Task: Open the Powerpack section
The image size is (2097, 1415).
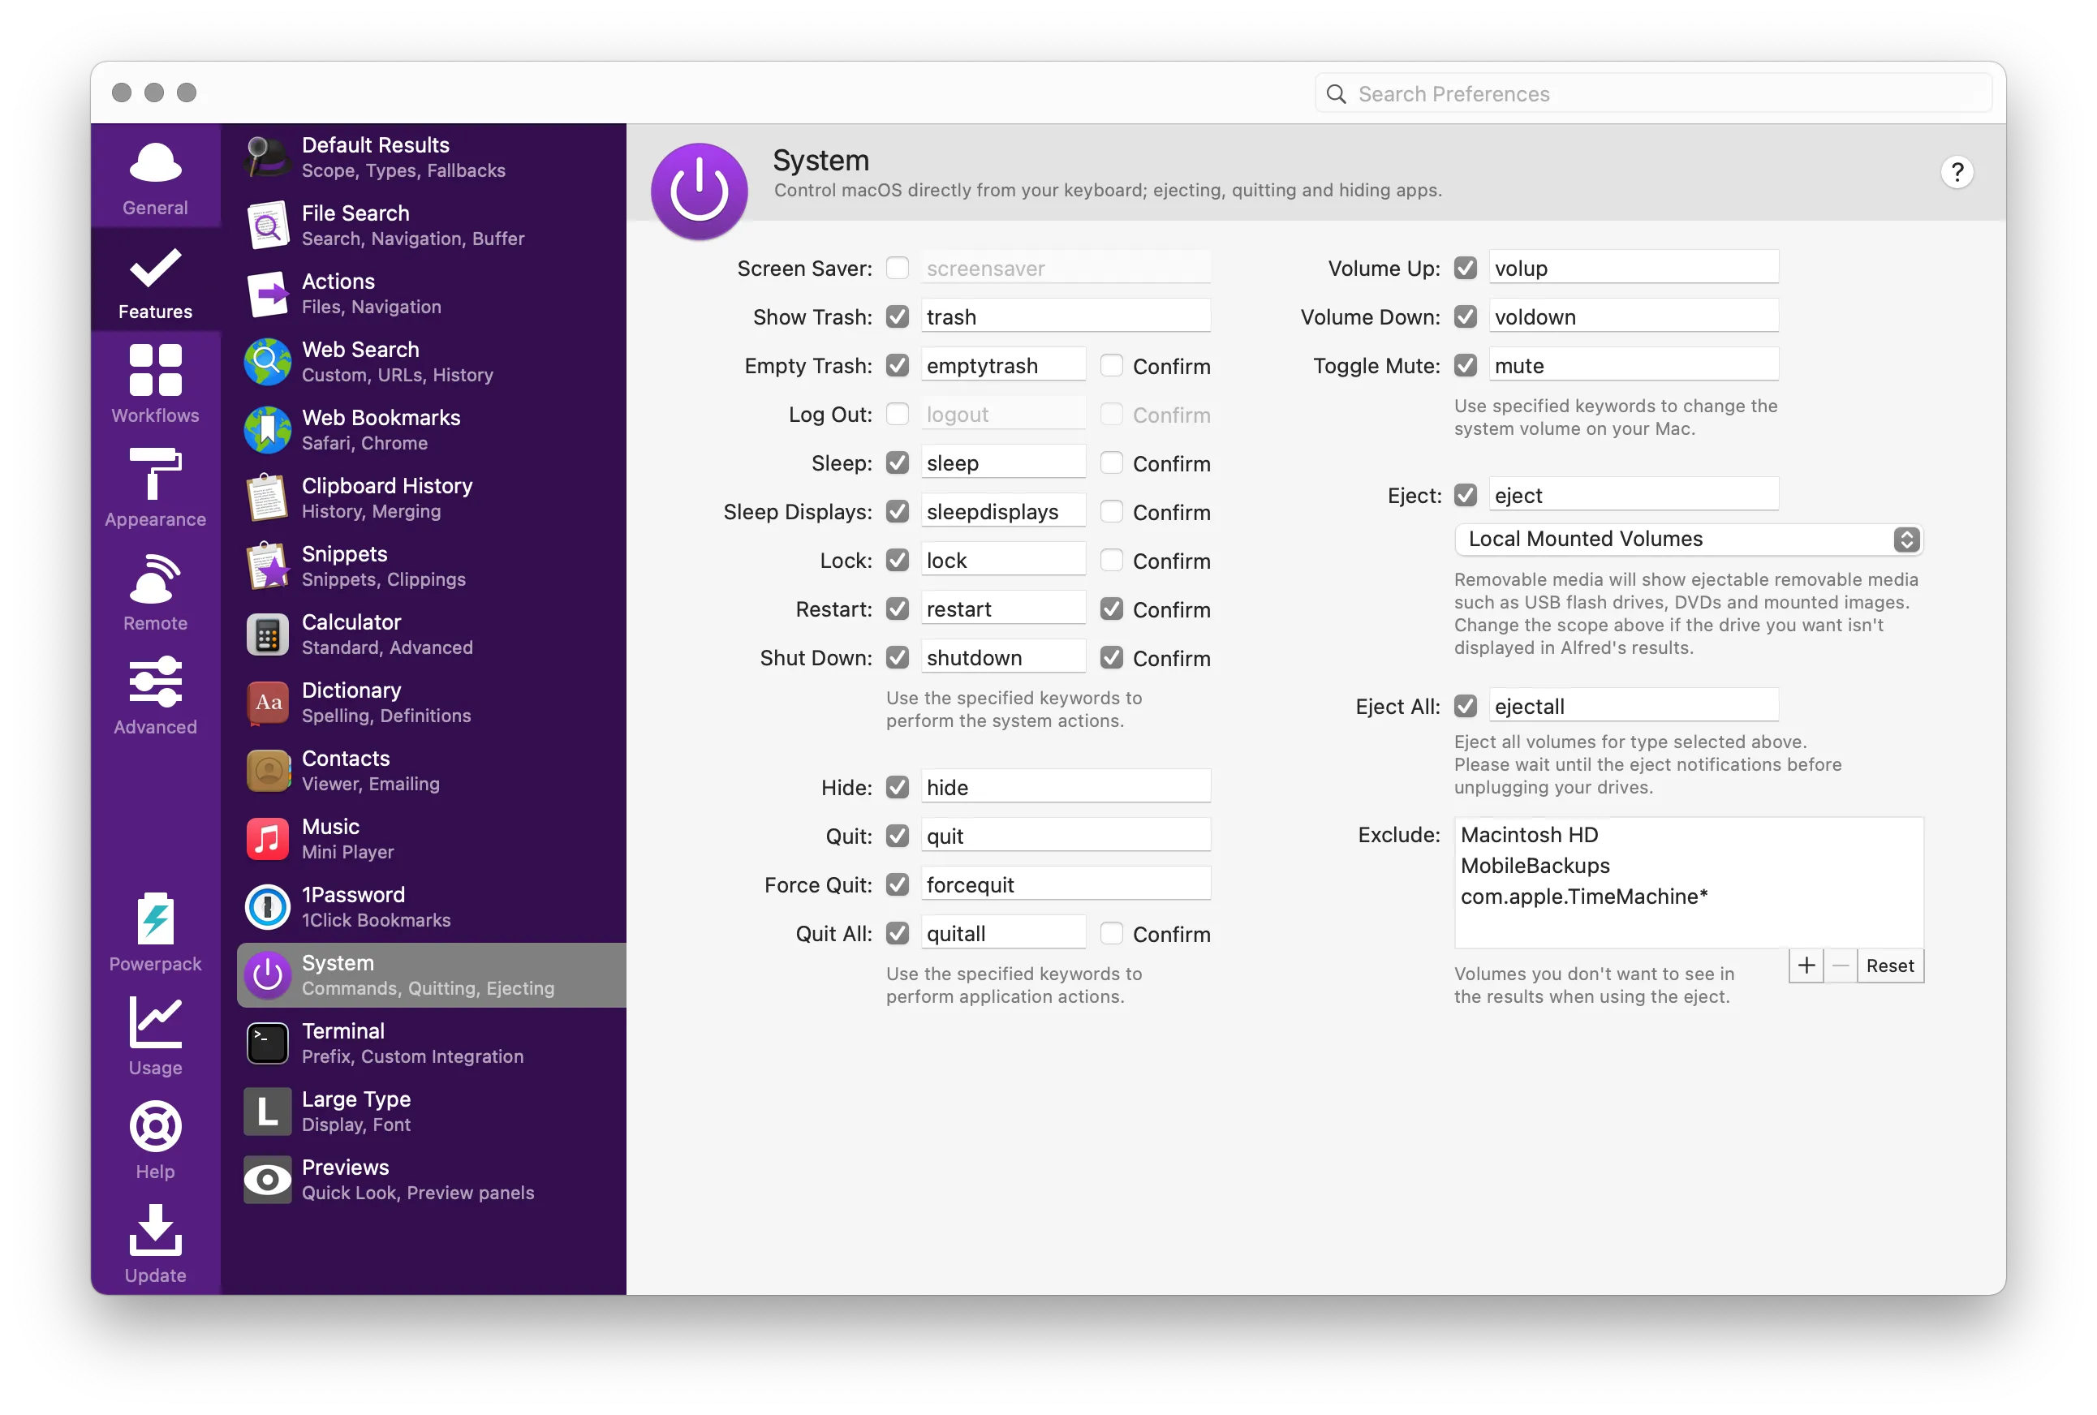Action: (154, 932)
